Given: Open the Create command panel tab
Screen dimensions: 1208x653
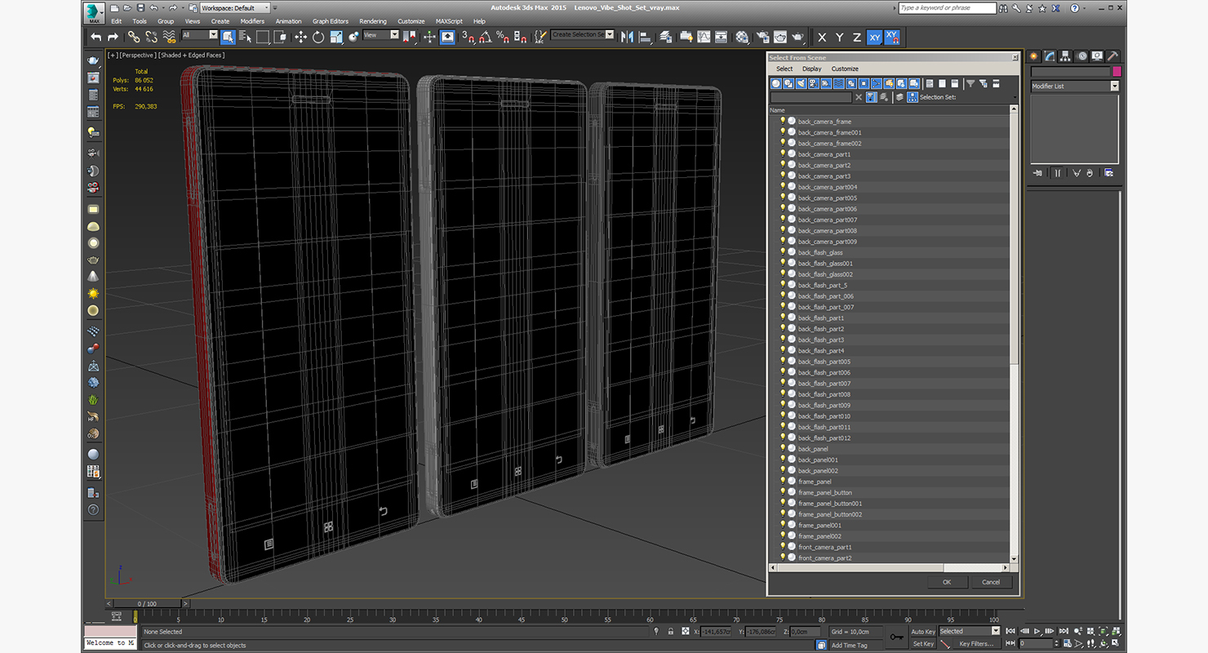Looking at the screenshot, I should 1034,56.
